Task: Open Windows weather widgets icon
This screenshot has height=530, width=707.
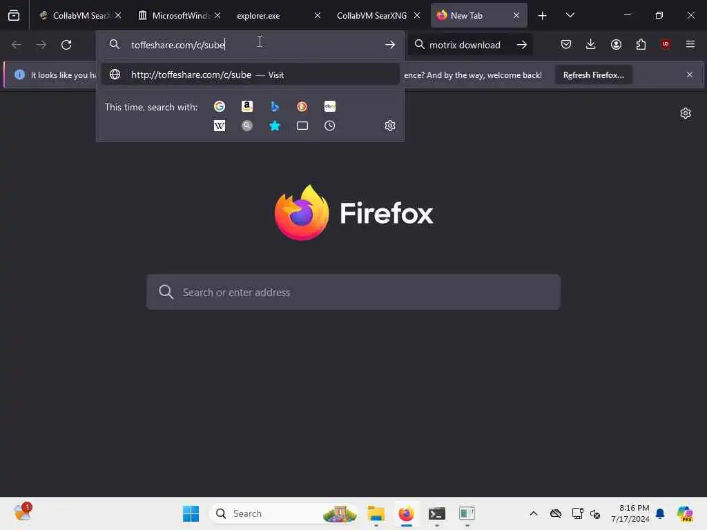Action: point(23,513)
